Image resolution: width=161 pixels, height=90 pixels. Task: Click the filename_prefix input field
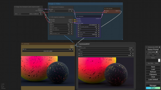click(x=106, y=48)
